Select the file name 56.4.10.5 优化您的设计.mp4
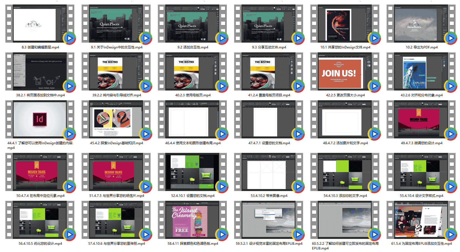Screen dimensions: 460x252 click(40, 244)
